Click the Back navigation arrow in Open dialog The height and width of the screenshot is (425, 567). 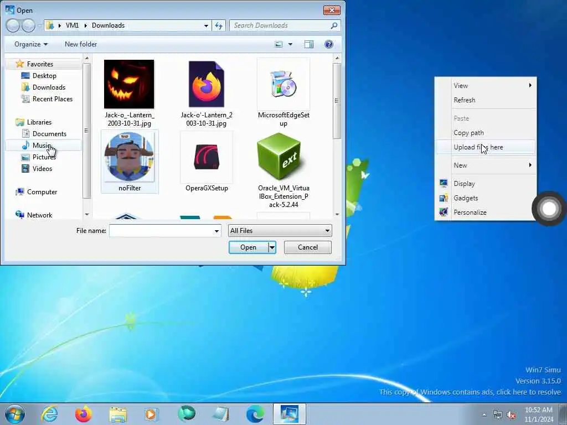tap(13, 25)
